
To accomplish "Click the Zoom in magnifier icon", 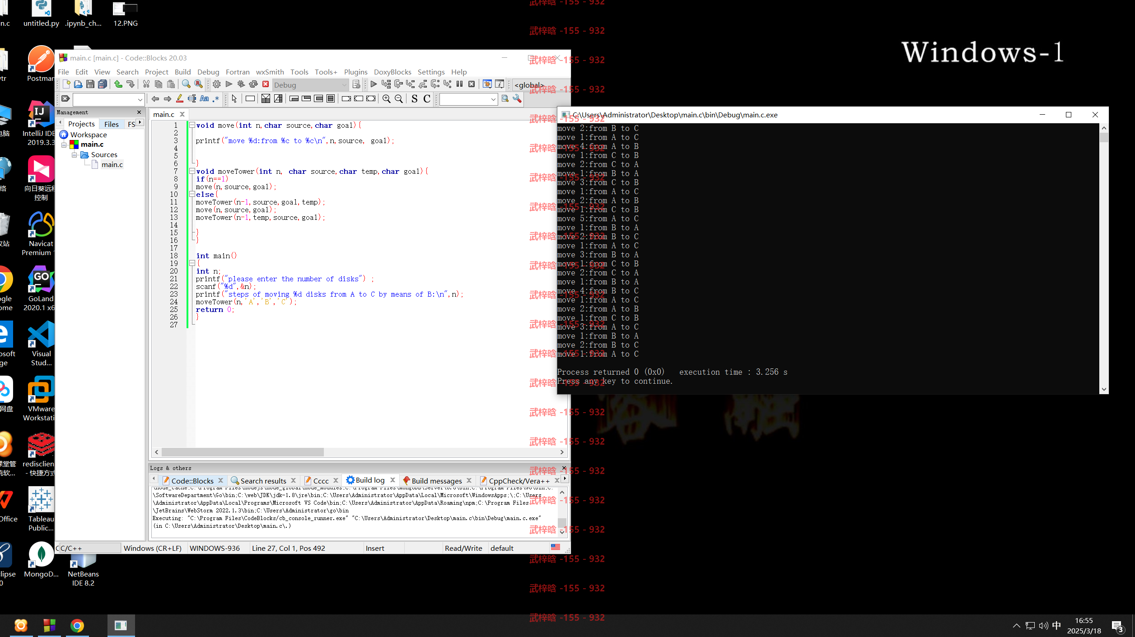I will pos(387,99).
